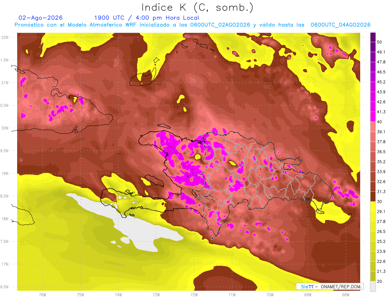This screenshot has height=299, width=388.
Task: Click legend value '40'
Action: coord(380,122)
